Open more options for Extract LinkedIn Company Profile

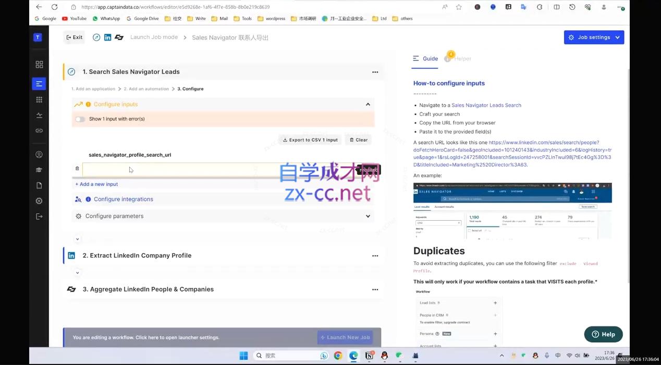[x=375, y=256]
